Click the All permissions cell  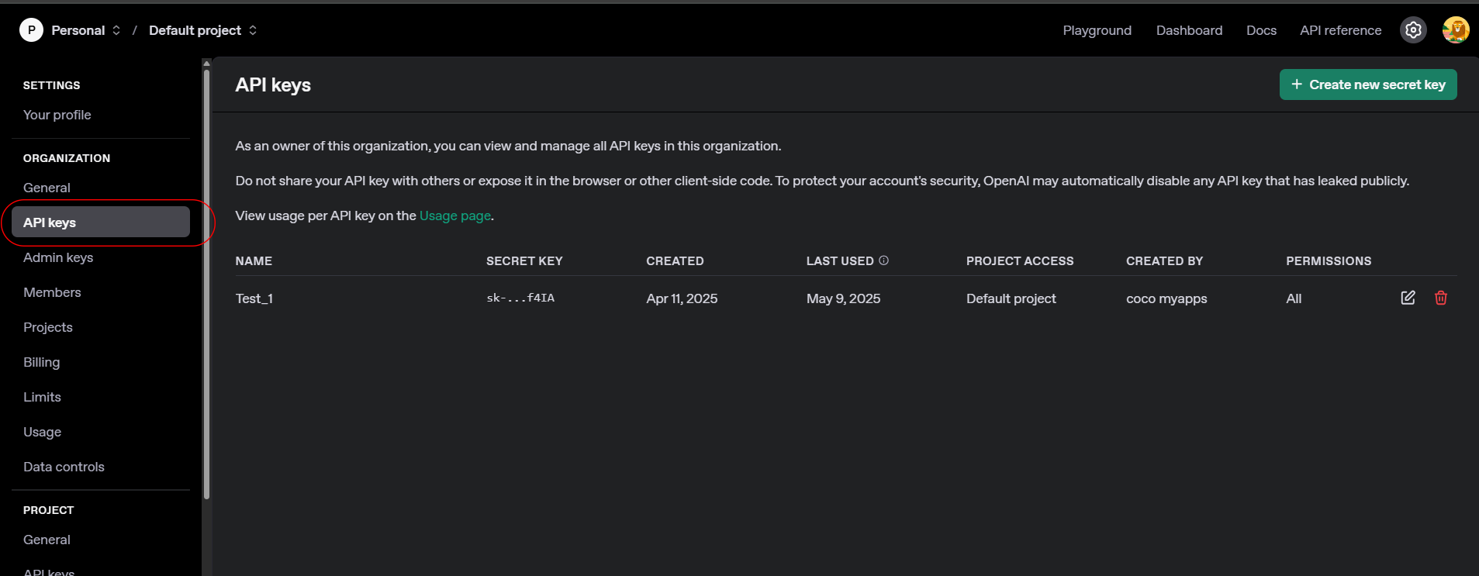point(1294,298)
